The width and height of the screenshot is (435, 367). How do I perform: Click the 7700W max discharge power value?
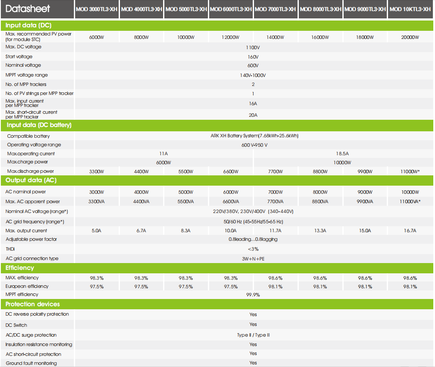[x=275, y=172]
